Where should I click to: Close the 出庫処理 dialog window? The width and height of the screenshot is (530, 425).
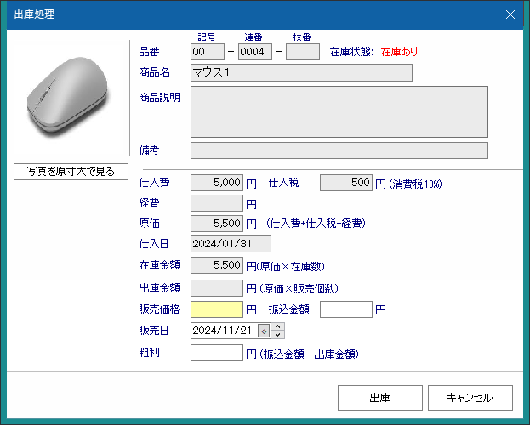(510, 14)
